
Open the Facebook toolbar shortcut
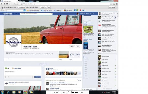pos(58,10)
